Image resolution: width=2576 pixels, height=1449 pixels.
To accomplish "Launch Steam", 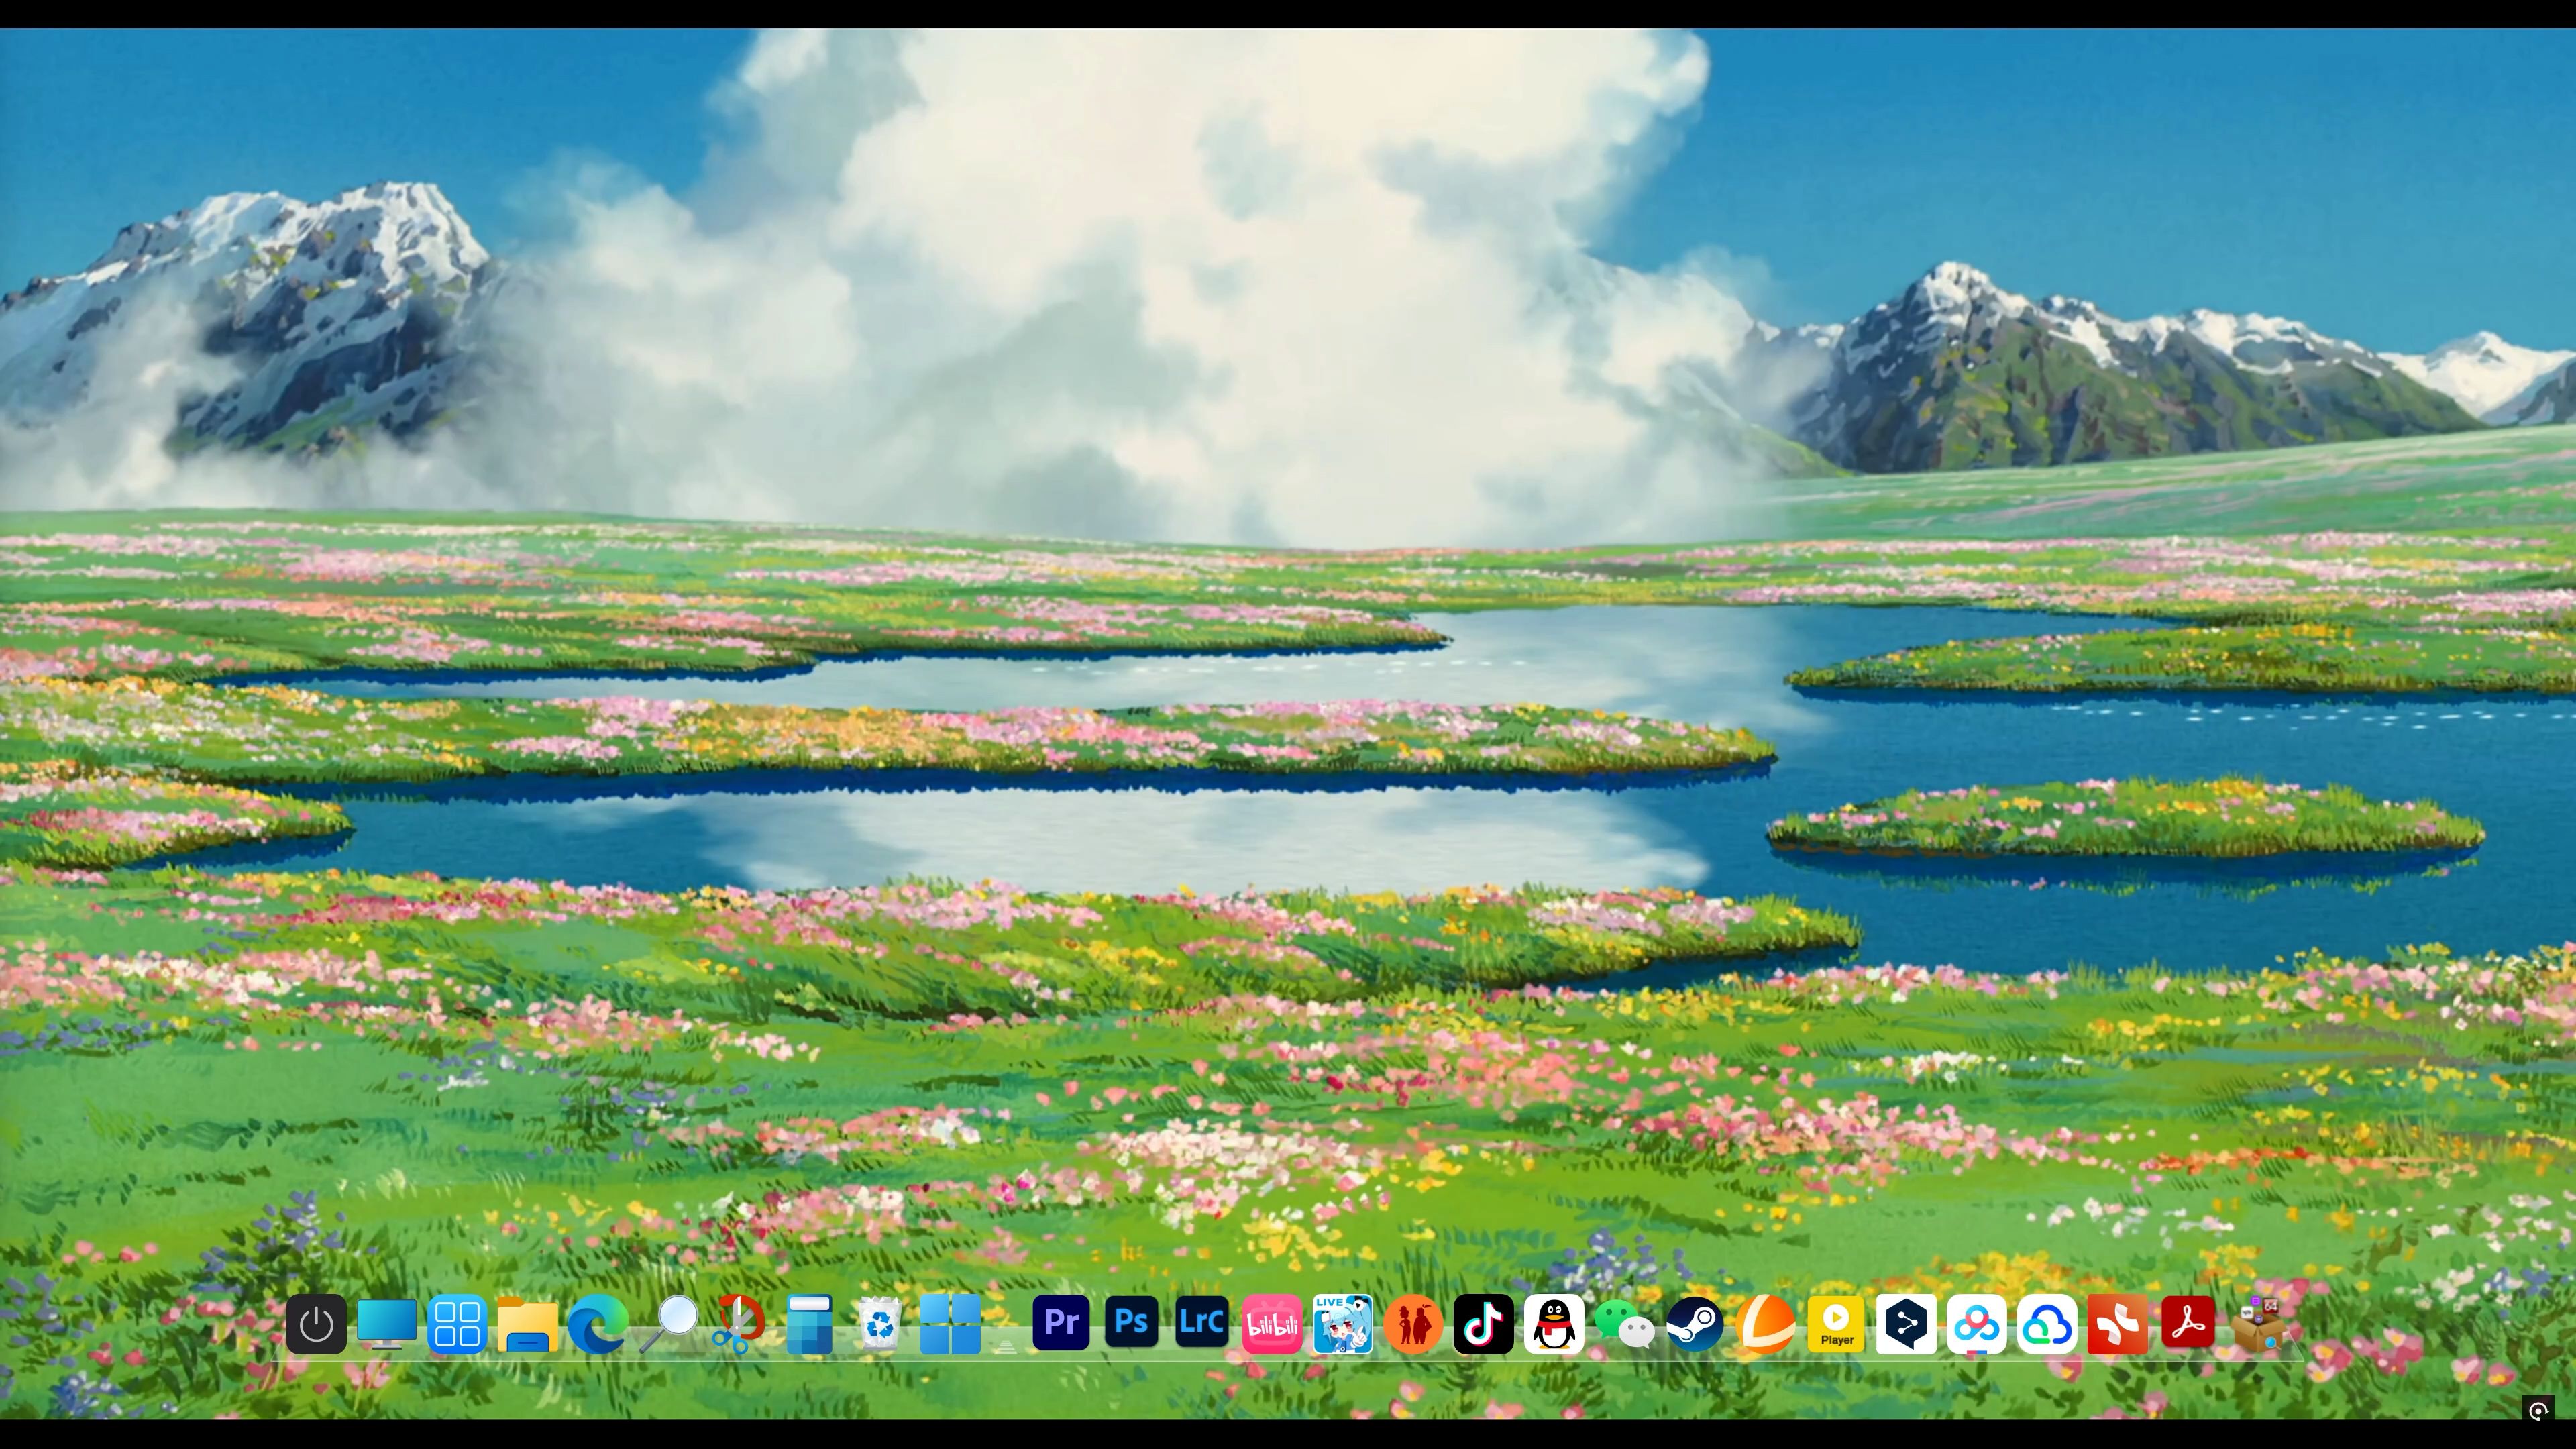I will (x=1695, y=1323).
